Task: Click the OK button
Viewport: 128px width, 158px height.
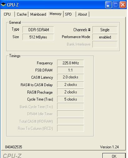Action: [114, 156]
